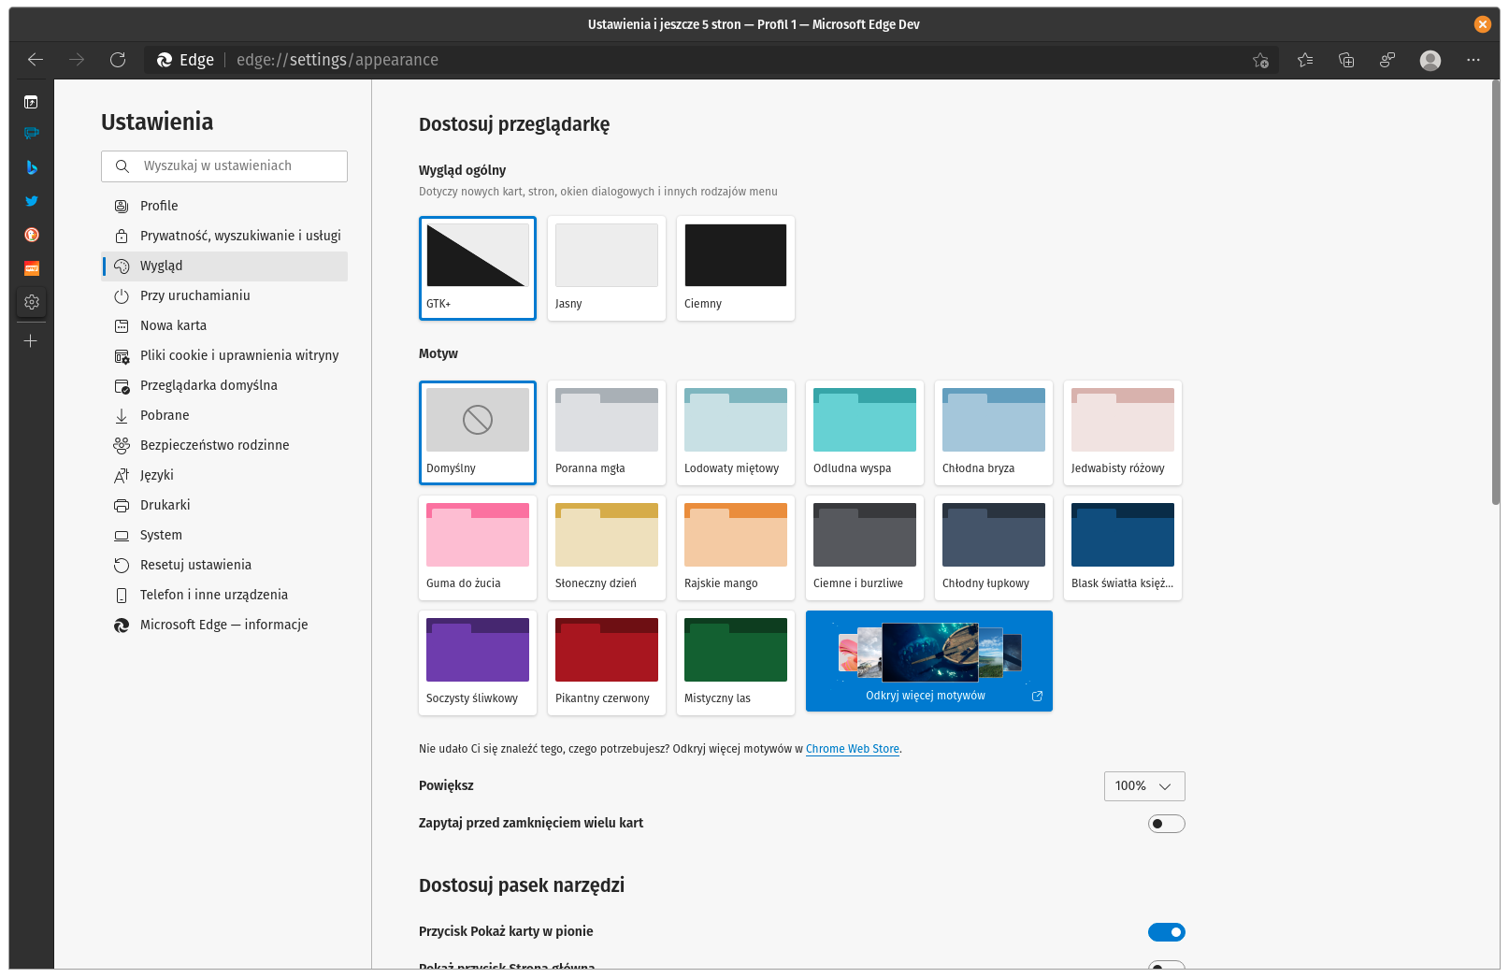This screenshot has width=1509, height=978.
Task: Open the Bing tab in vertical tab strip
Action: point(31,167)
